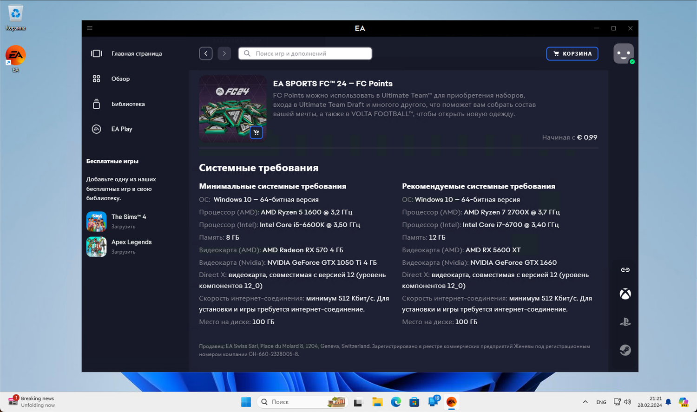Screen dimensions: 697x412
Task: Switch the ENG input language indicator
Action: [x=601, y=402]
